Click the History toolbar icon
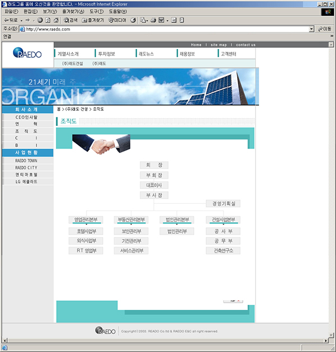This screenshot has width=336, height=352. click(x=133, y=20)
